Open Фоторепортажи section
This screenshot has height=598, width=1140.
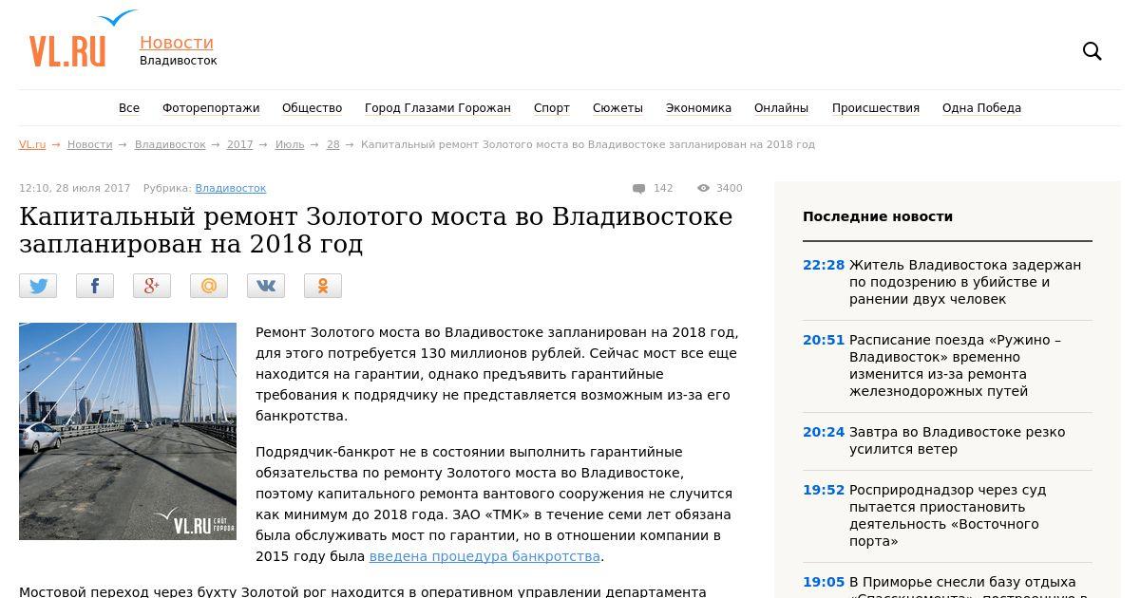(211, 108)
